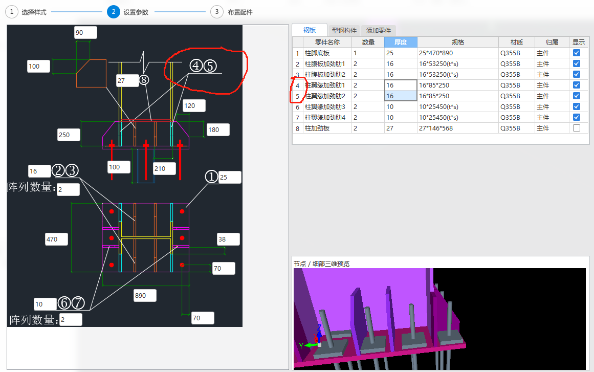Image resolution: width=594 pixels, height=372 pixels.
Task: Toggle display checkbox for 柱脚底板
Action: pos(577,53)
